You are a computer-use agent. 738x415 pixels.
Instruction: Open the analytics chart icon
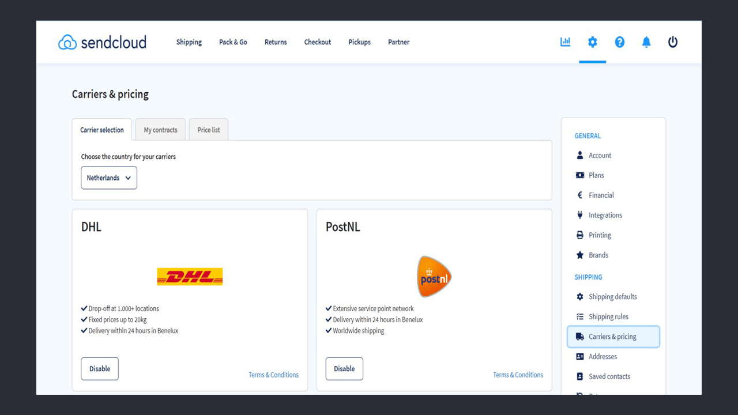(x=566, y=41)
